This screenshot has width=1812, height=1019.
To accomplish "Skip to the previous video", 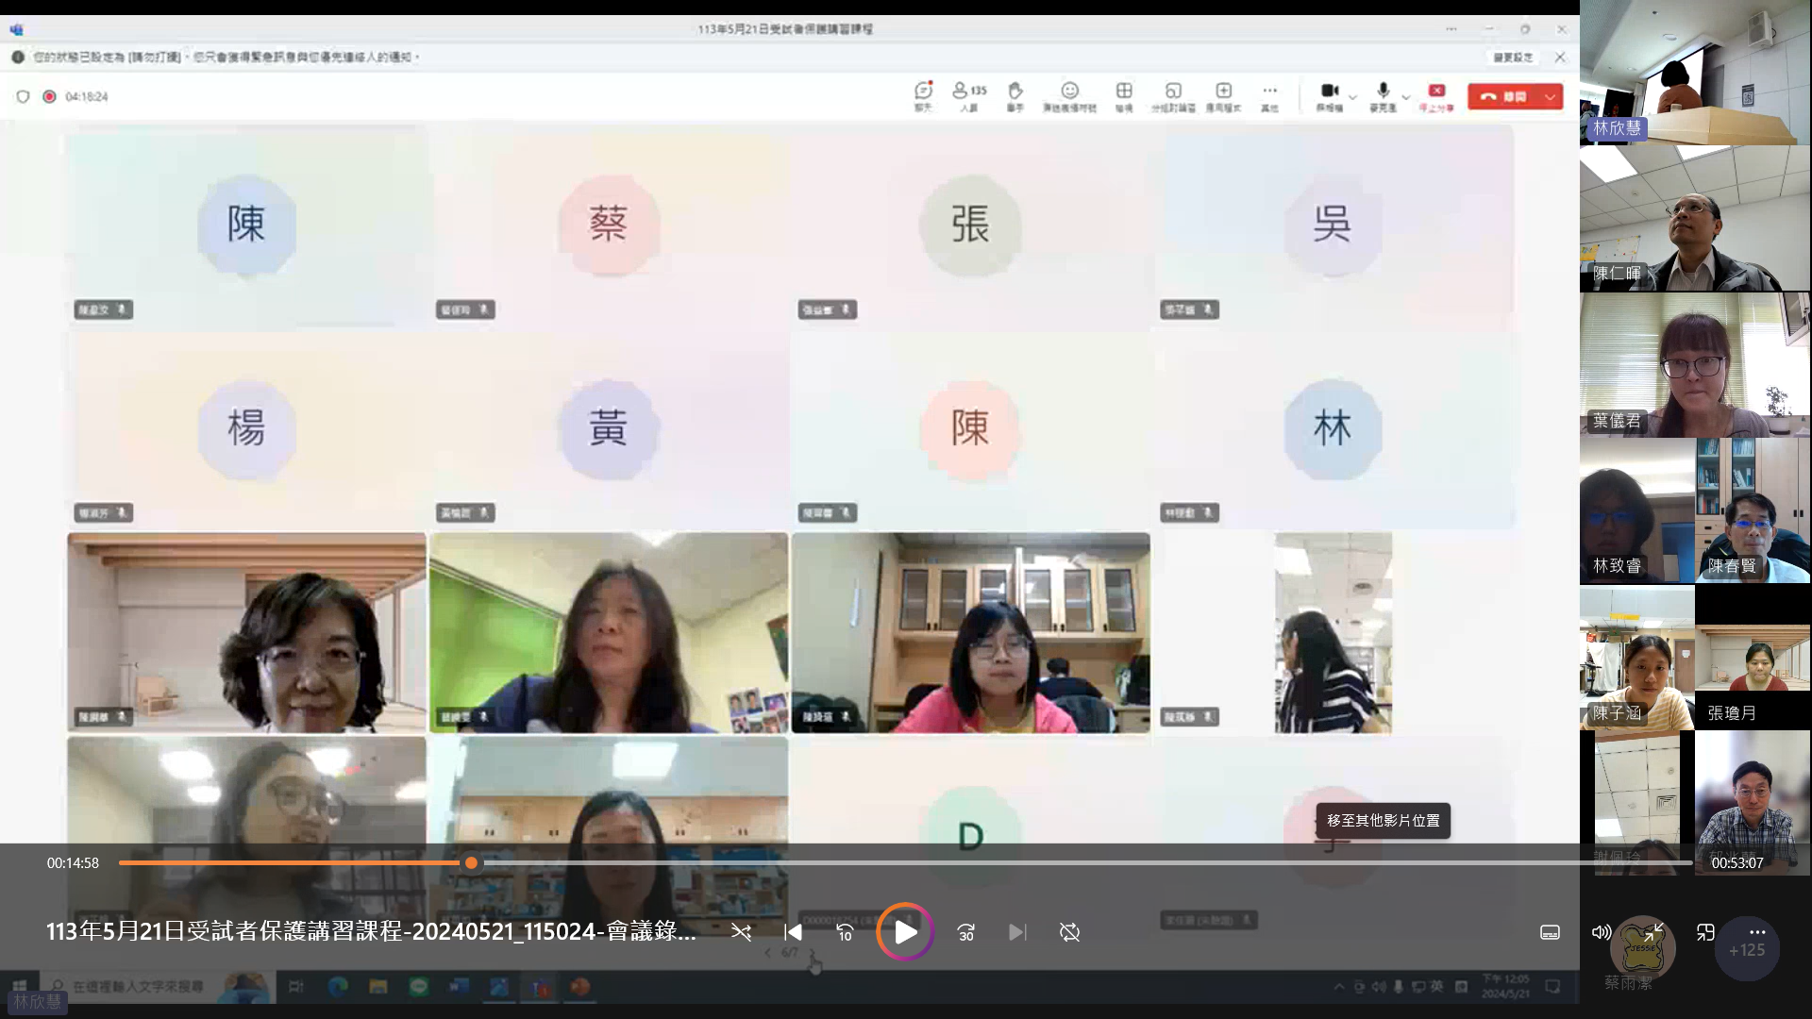I will click(x=793, y=932).
